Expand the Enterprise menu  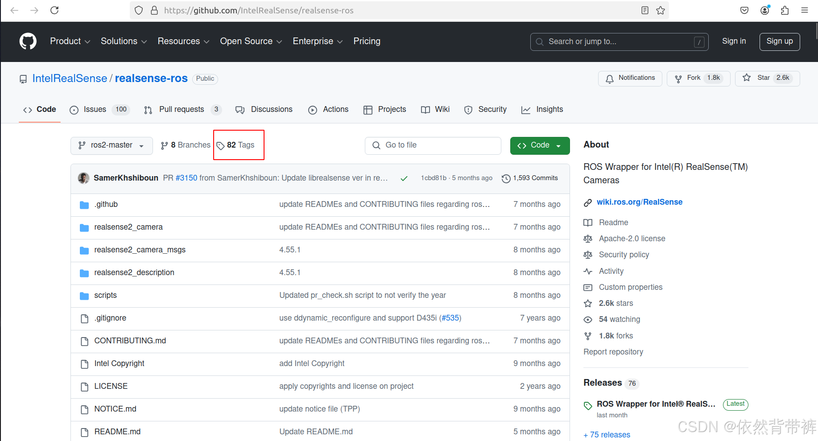click(x=318, y=41)
